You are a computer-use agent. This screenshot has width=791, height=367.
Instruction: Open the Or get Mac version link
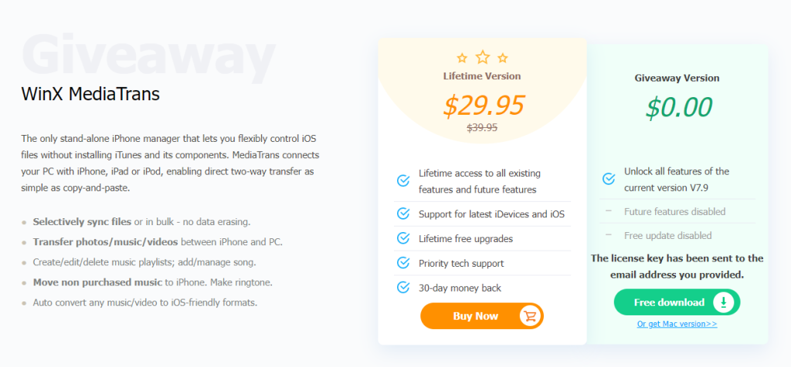click(x=677, y=324)
